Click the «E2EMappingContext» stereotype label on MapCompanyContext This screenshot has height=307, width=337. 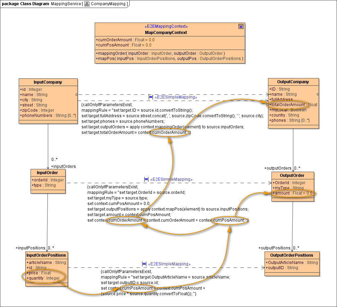166,26
